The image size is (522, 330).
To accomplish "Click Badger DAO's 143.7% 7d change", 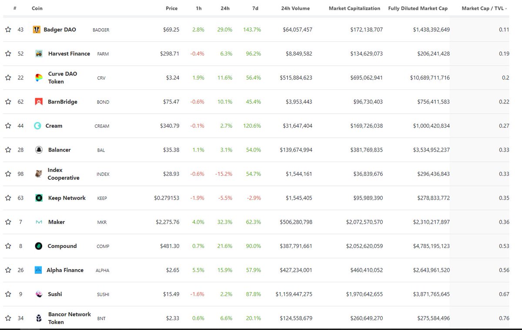I will coord(252,30).
